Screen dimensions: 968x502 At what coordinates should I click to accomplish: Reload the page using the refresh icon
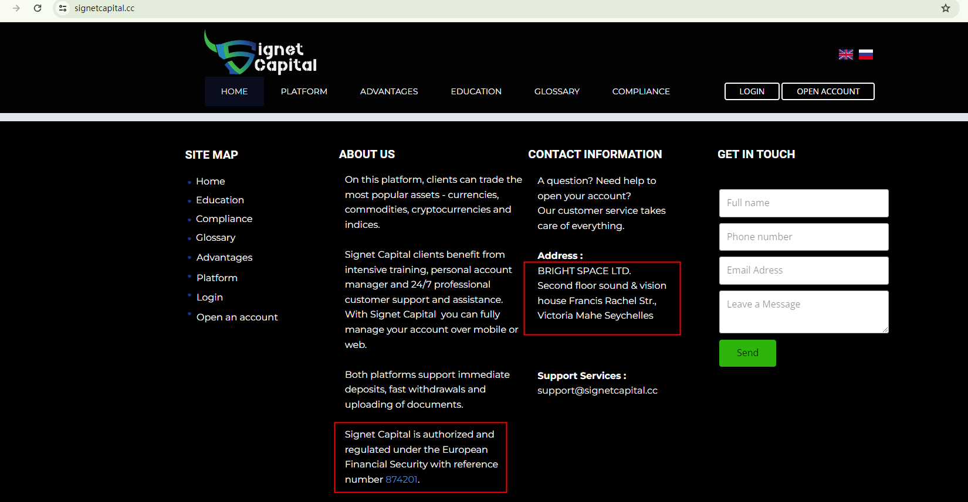point(38,8)
